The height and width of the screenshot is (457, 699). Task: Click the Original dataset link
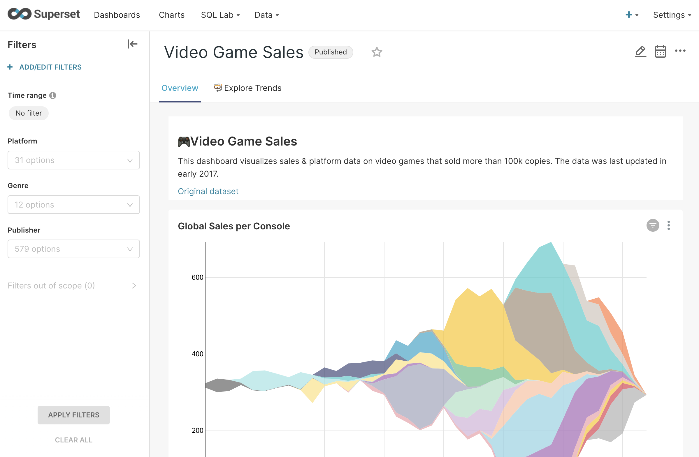208,191
